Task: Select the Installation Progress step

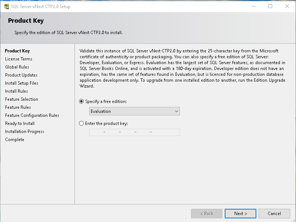Action: [x=24, y=132]
